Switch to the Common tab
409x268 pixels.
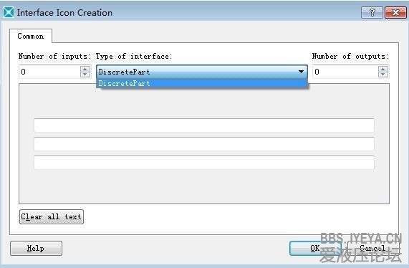[31, 36]
